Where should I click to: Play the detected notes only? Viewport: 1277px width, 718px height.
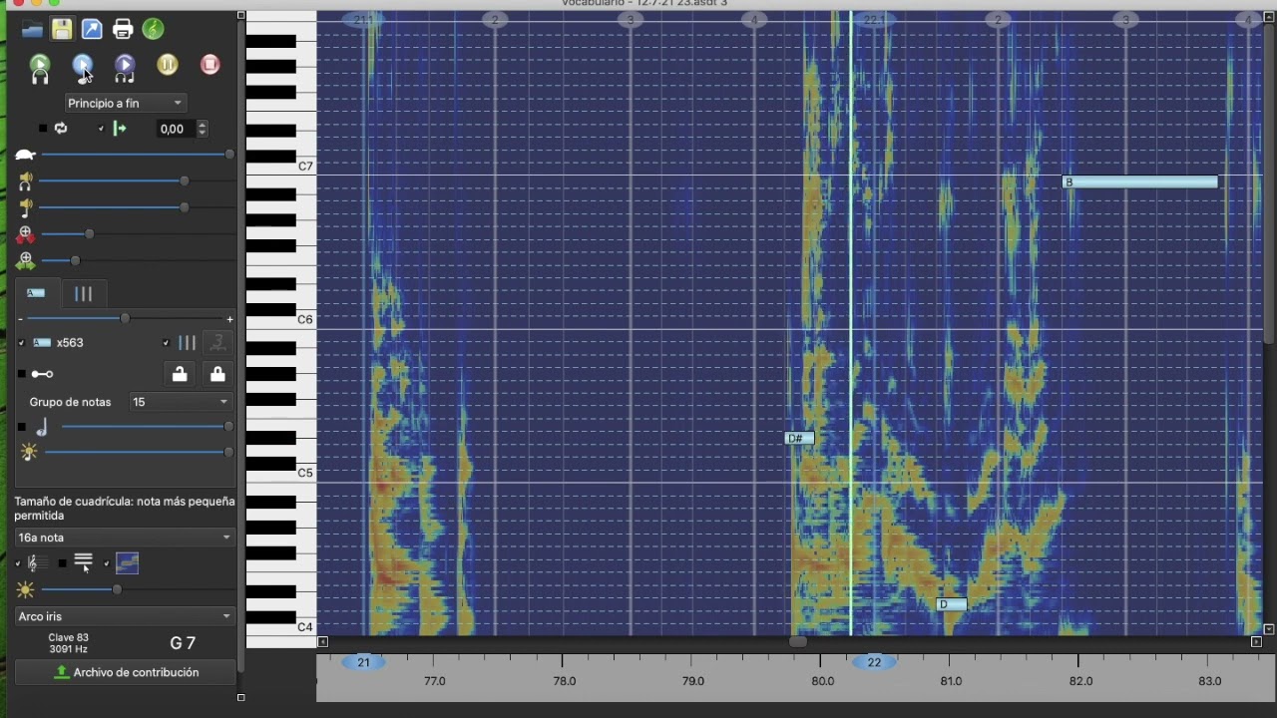[83, 68]
